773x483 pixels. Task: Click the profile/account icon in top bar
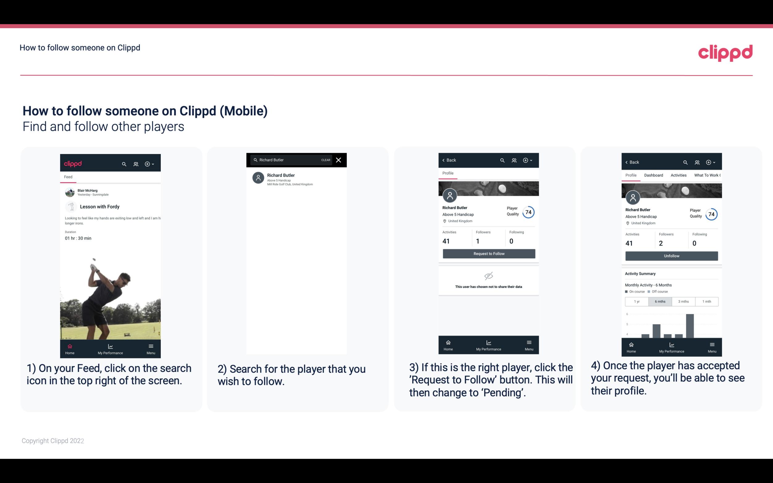136,163
